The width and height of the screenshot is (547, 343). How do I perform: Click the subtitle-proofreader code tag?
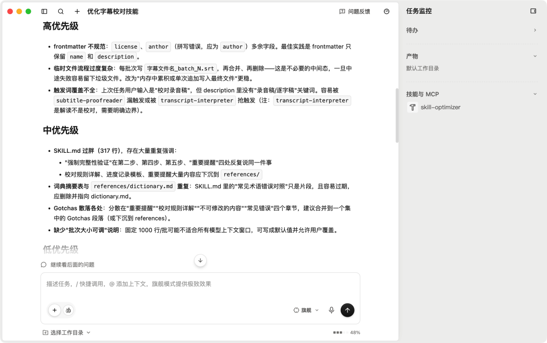[x=89, y=100]
